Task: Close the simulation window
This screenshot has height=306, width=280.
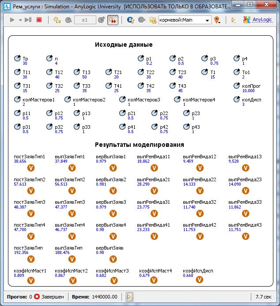Action: [266, 5]
